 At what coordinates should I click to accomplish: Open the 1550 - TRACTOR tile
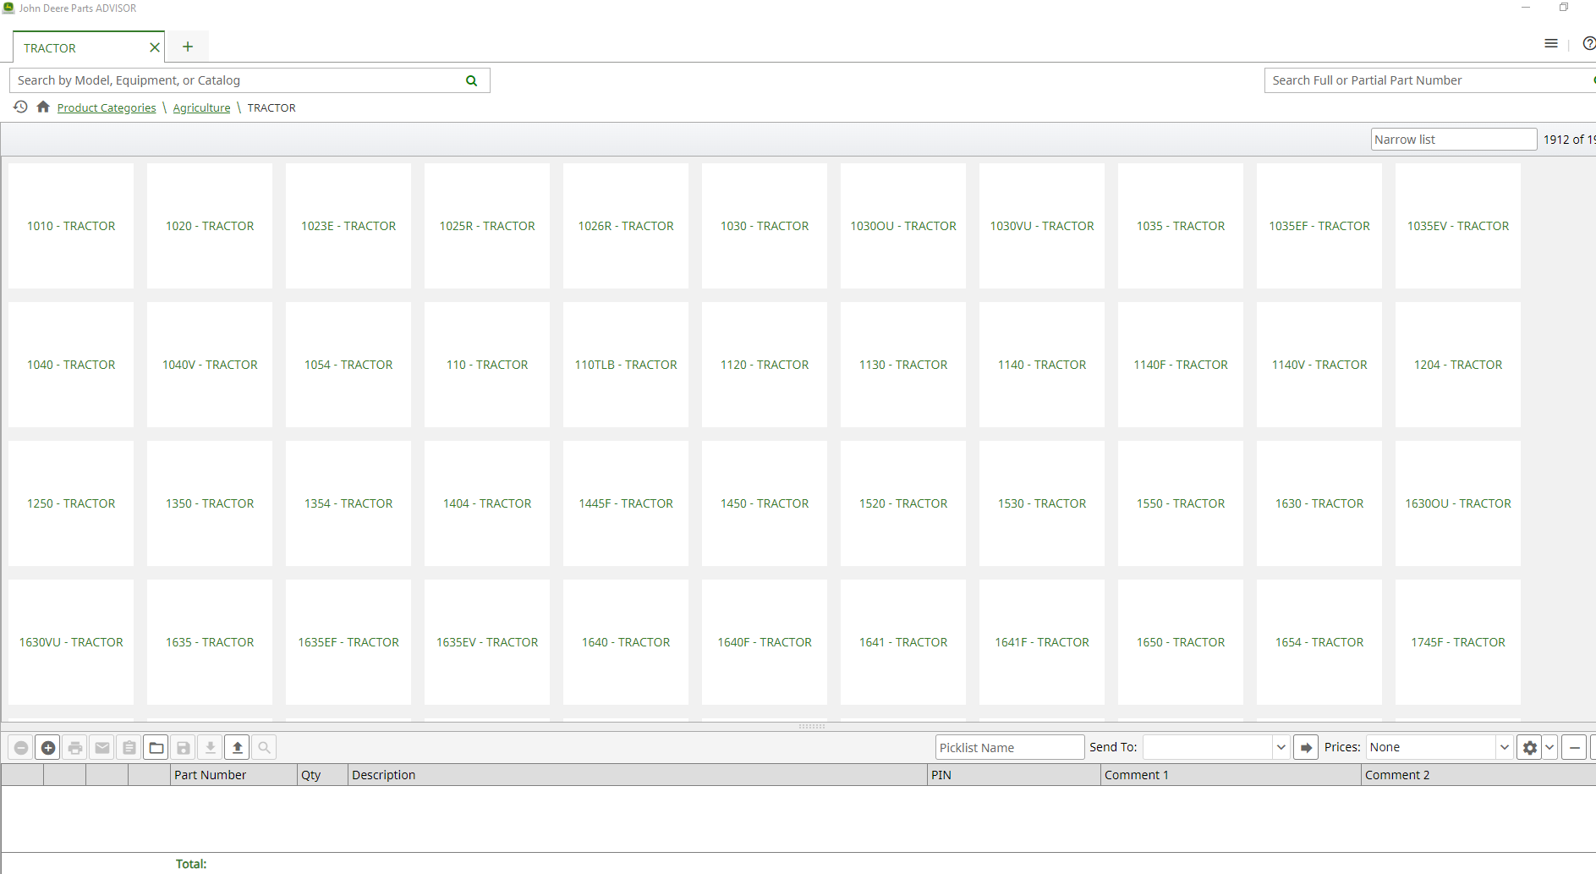point(1181,503)
